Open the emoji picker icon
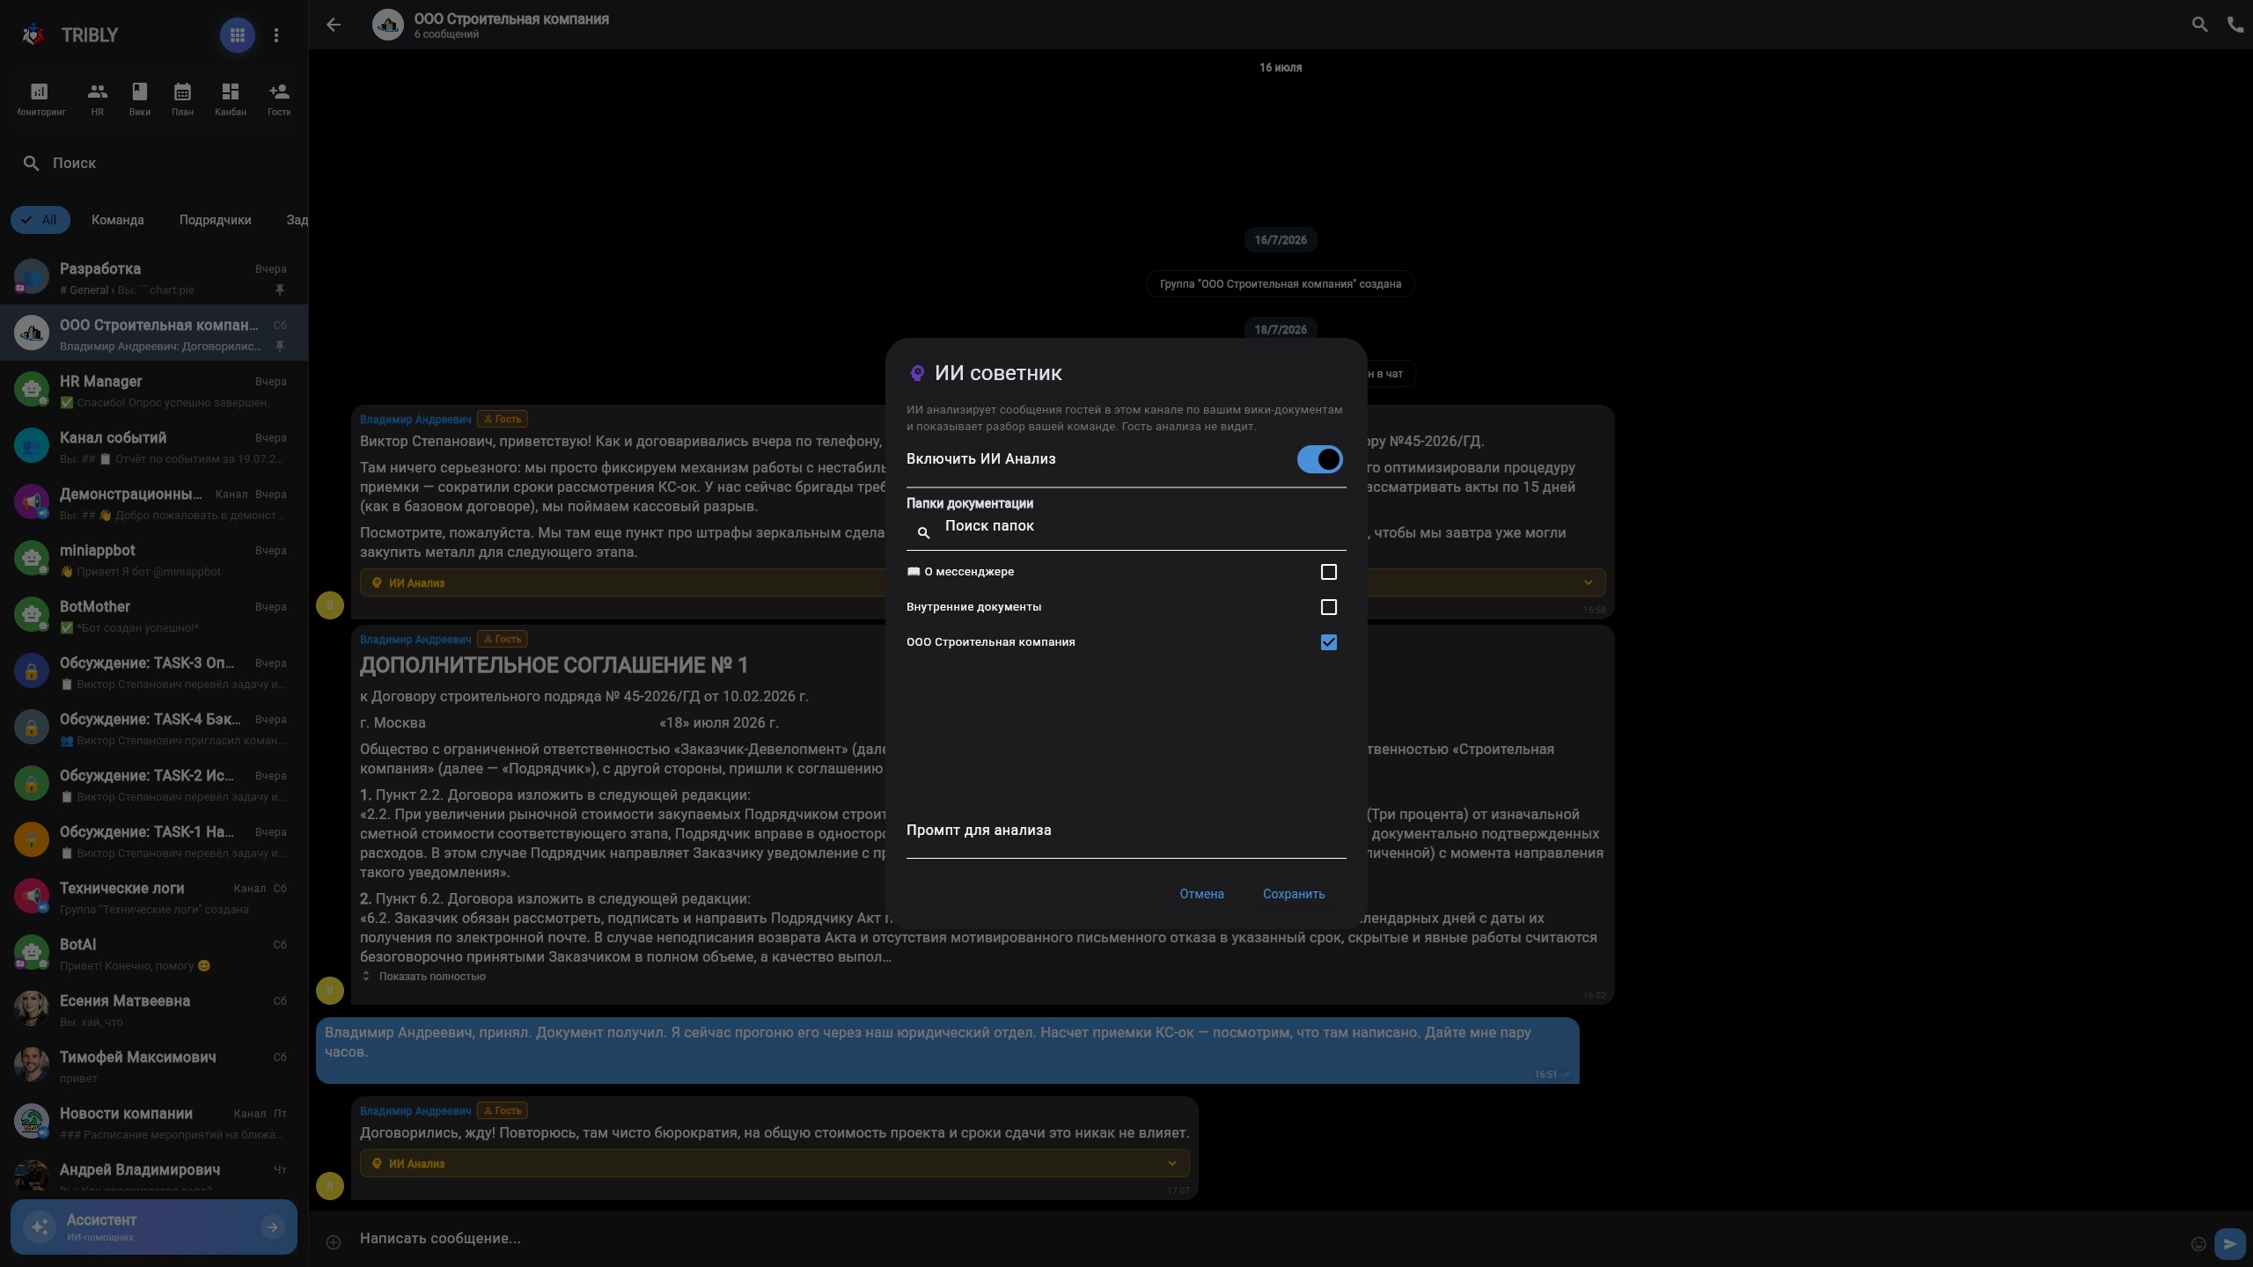Screen dimensions: 2253x1267 [2198, 1243]
